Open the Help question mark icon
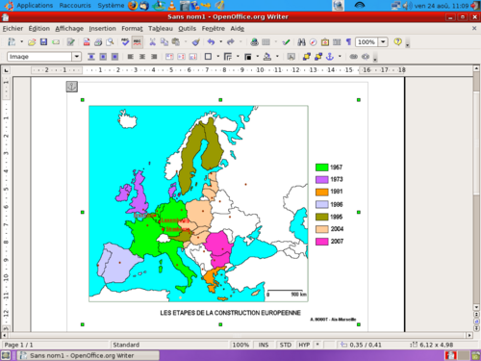The image size is (481, 361). coord(397,42)
